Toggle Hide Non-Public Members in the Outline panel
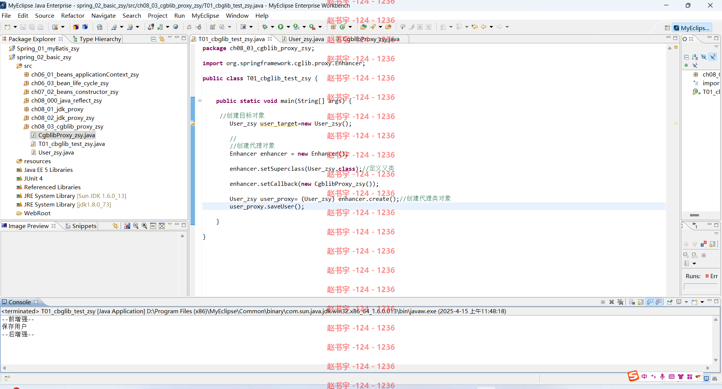Image resolution: width=722 pixels, height=389 pixels. coord(686,65)
